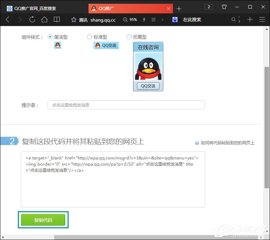This screenshot has width=270, height=240.
Task: Click the 复制这段代码并将其粘贴到您的网页上 heading
Action: (x=83, y=141)
